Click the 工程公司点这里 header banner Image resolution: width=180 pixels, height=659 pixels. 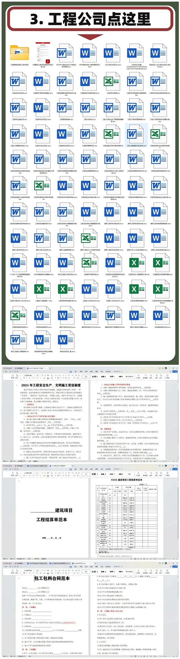pyautogui.click(x=90, y=19)
